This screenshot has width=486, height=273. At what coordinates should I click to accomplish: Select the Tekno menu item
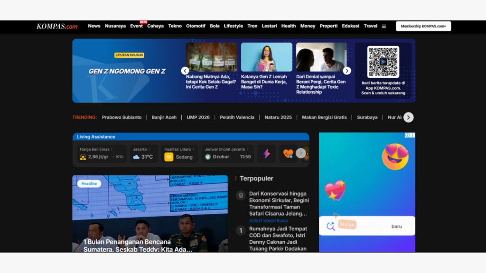click(x=175, y=26)
